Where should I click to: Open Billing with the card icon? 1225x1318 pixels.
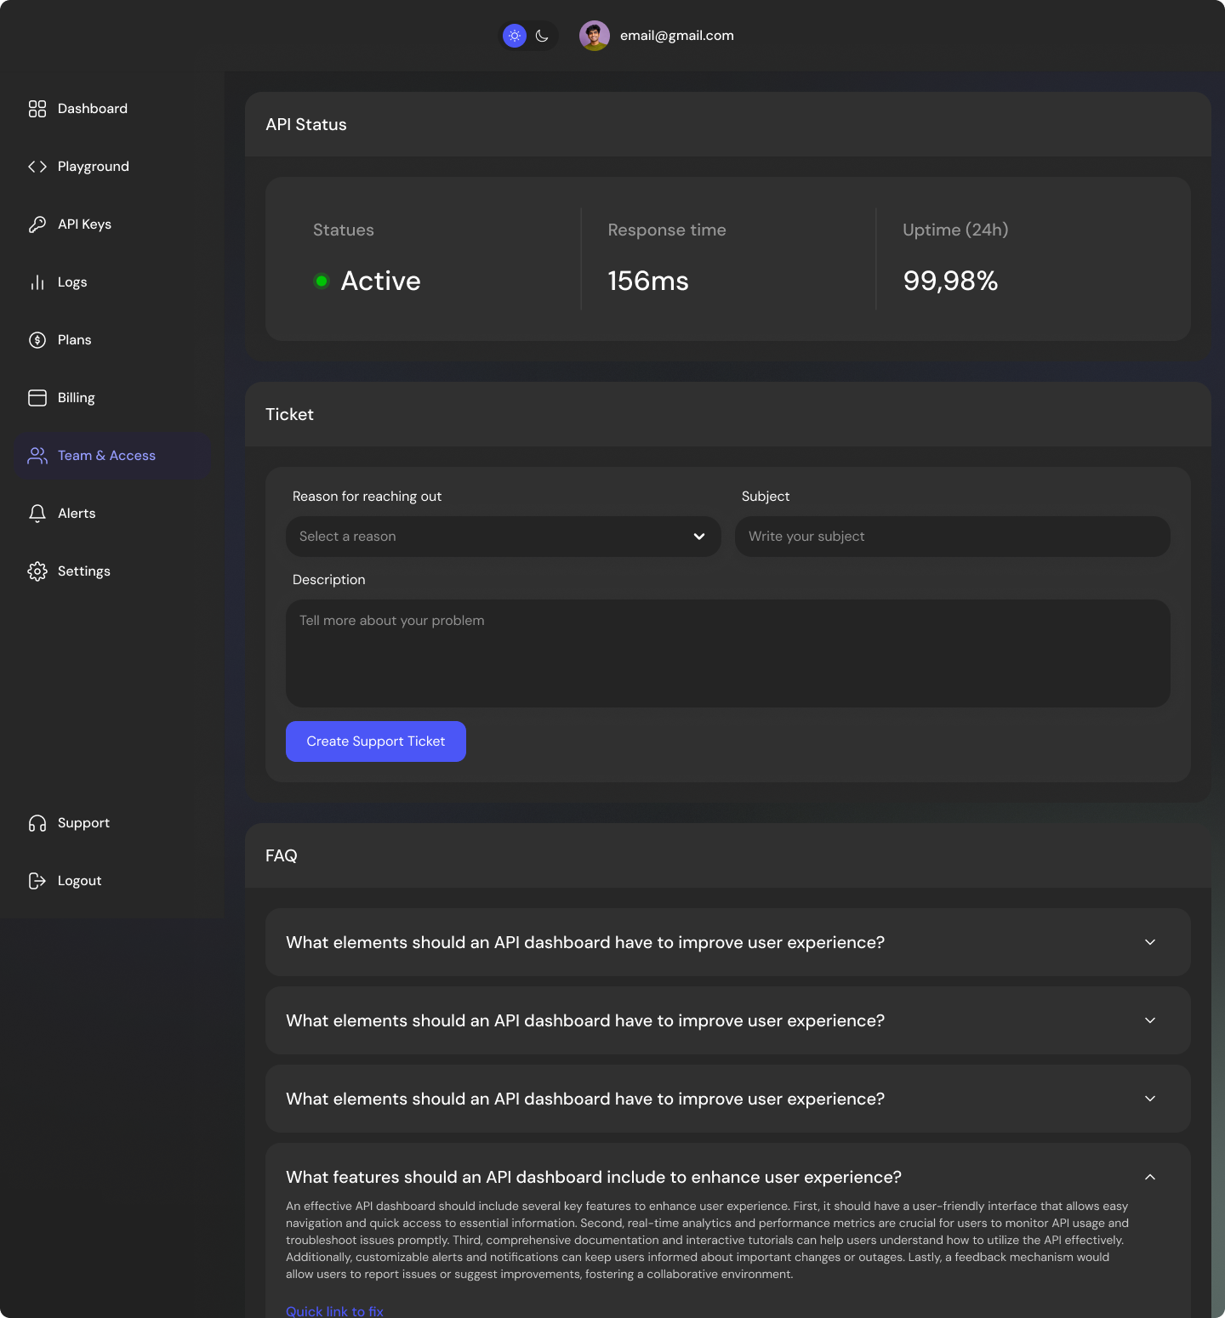(x=37, y=397)
